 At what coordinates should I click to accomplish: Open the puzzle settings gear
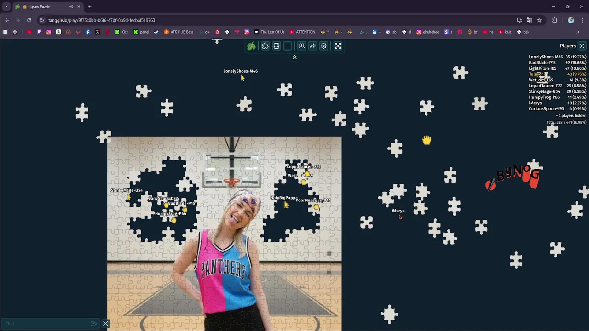tap(324, 46)
